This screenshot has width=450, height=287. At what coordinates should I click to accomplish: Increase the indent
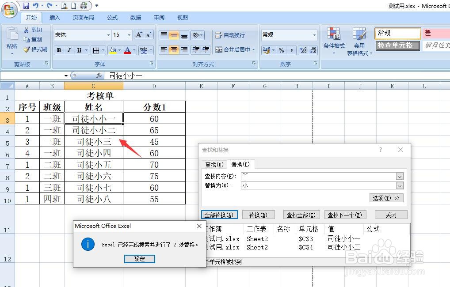coord(206,50)
